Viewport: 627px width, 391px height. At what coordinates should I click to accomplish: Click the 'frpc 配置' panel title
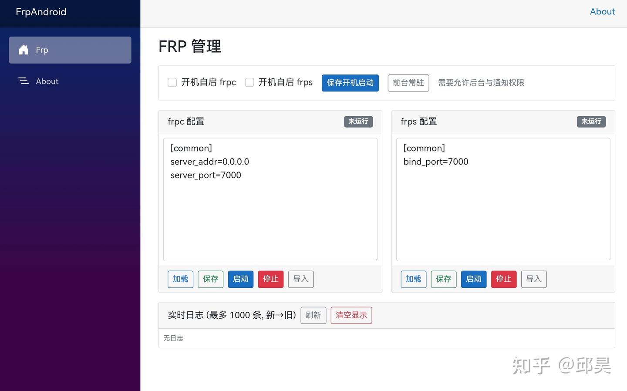(186, 121)
